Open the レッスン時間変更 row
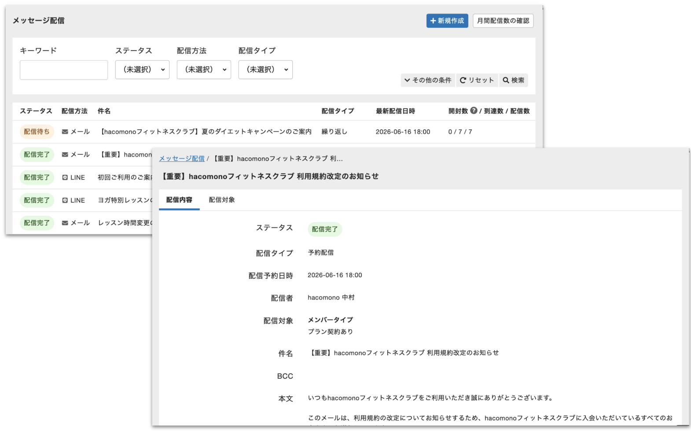Image resolution: width=691 pixels, height=431 pixels. [x=125, y=223]
